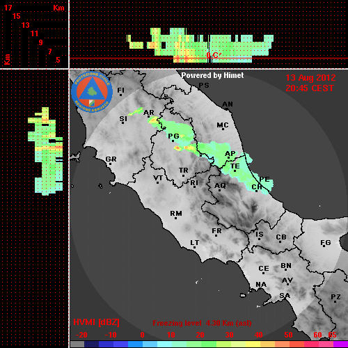Select the TR city label
The image size is (348, 348).
click(184, 171)
